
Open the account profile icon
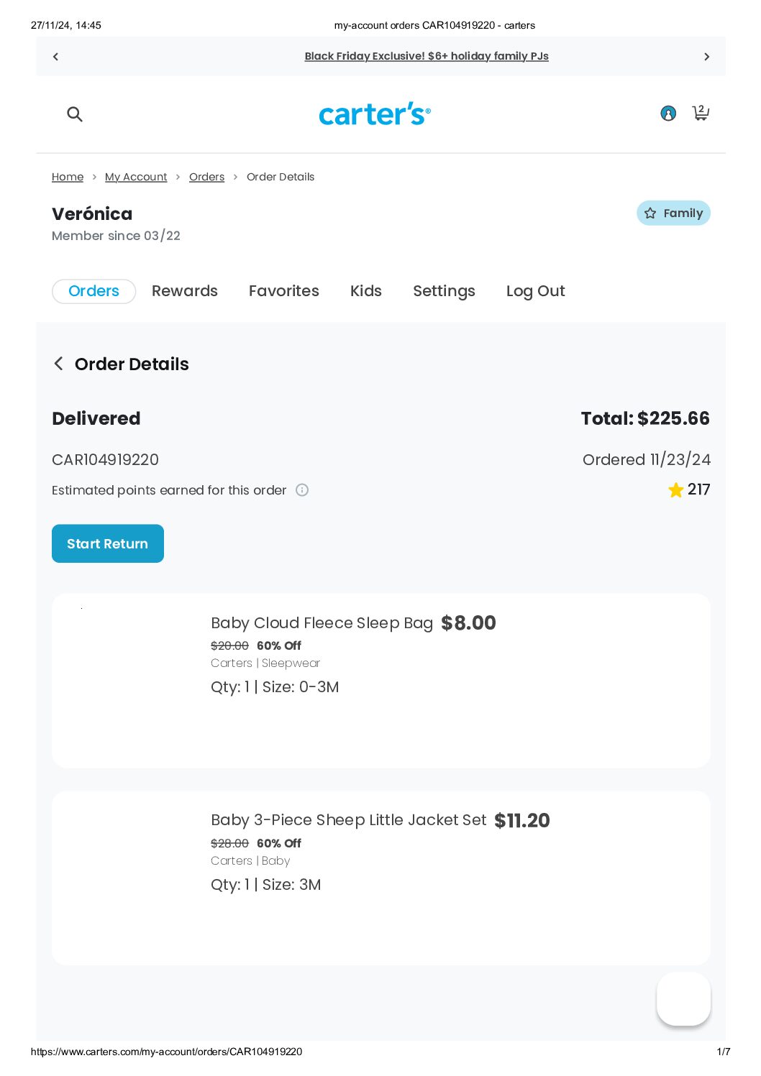pyautogui.click(x=668, y=114)
